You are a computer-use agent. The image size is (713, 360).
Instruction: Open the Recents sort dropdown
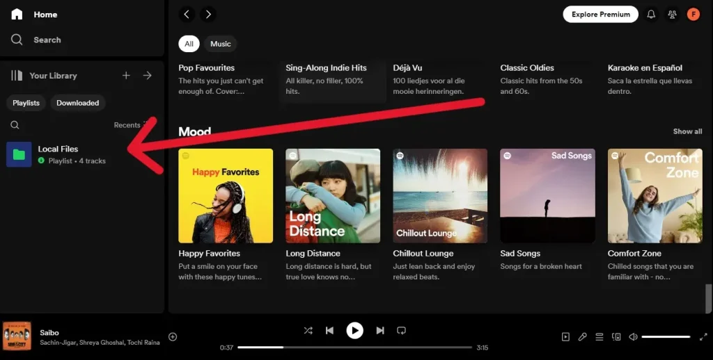point(131,125)
